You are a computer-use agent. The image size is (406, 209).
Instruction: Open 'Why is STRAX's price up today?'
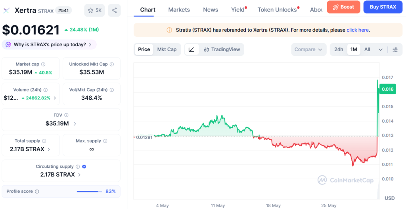coord(49,44)
